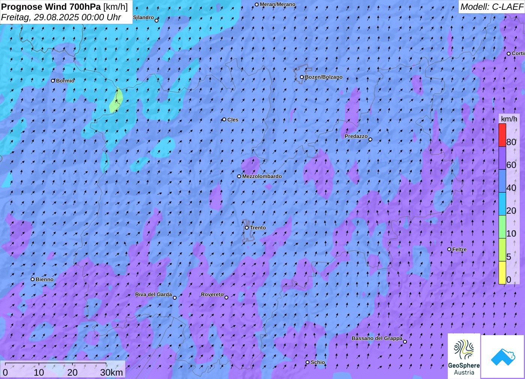Select the red swatch in the km/h legend
Image resolution: width=525 pixels, height=379 pixels.
(x=502, y=135)
